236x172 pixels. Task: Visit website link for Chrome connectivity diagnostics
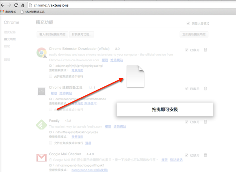[66, 93]
